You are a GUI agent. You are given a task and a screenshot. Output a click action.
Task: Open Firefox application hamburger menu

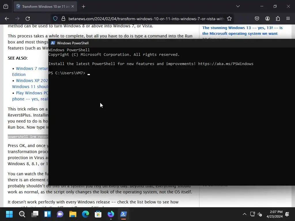click(288, 18)
